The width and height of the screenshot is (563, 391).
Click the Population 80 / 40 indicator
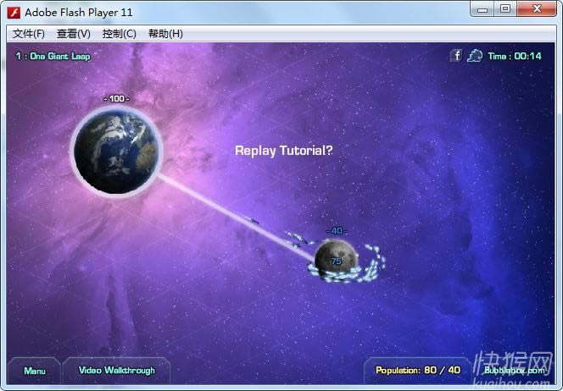(x=418, y=371)
